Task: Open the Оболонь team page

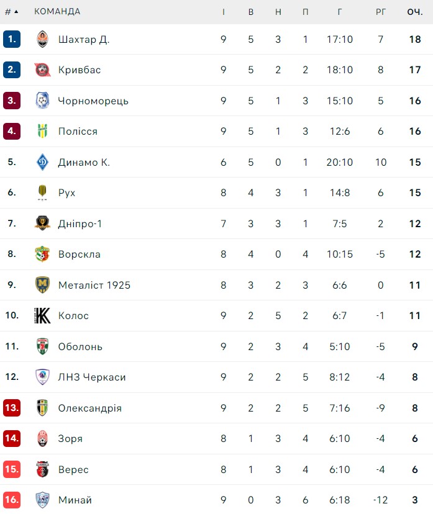Action: pyautogui.click(x=80, y=346)
